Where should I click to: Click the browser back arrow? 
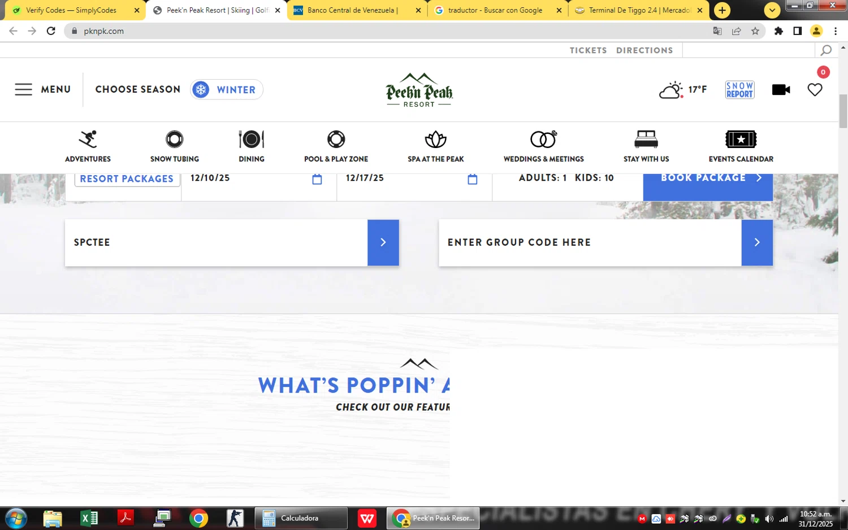(x=14, y=31)
